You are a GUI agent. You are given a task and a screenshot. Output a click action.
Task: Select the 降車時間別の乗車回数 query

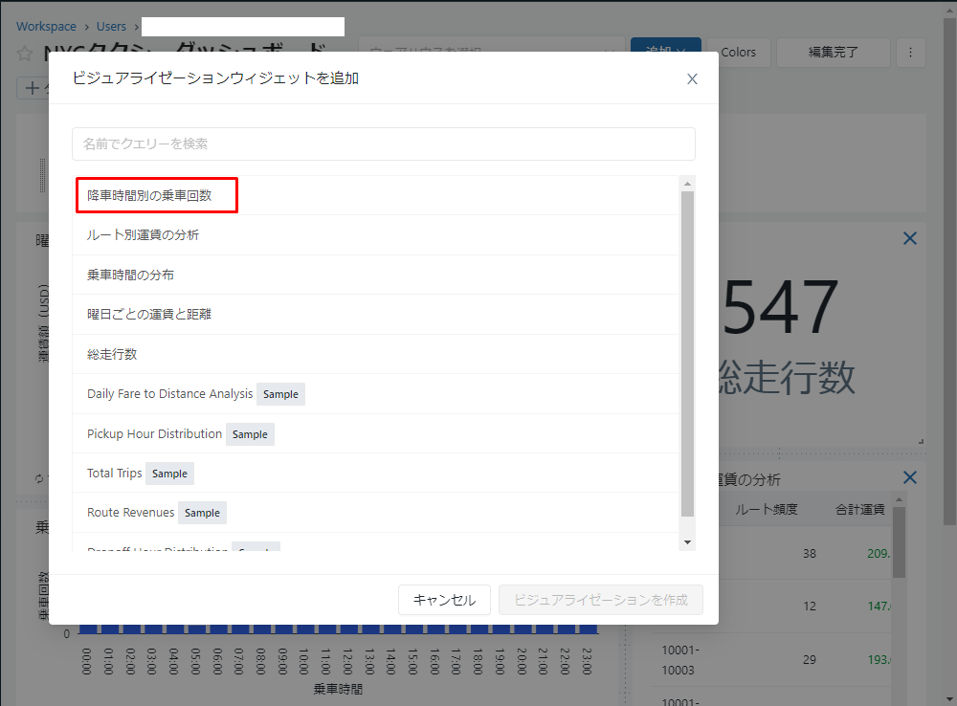(149, 195)
